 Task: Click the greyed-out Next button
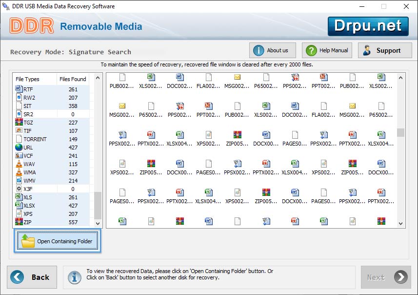point(386,277)
